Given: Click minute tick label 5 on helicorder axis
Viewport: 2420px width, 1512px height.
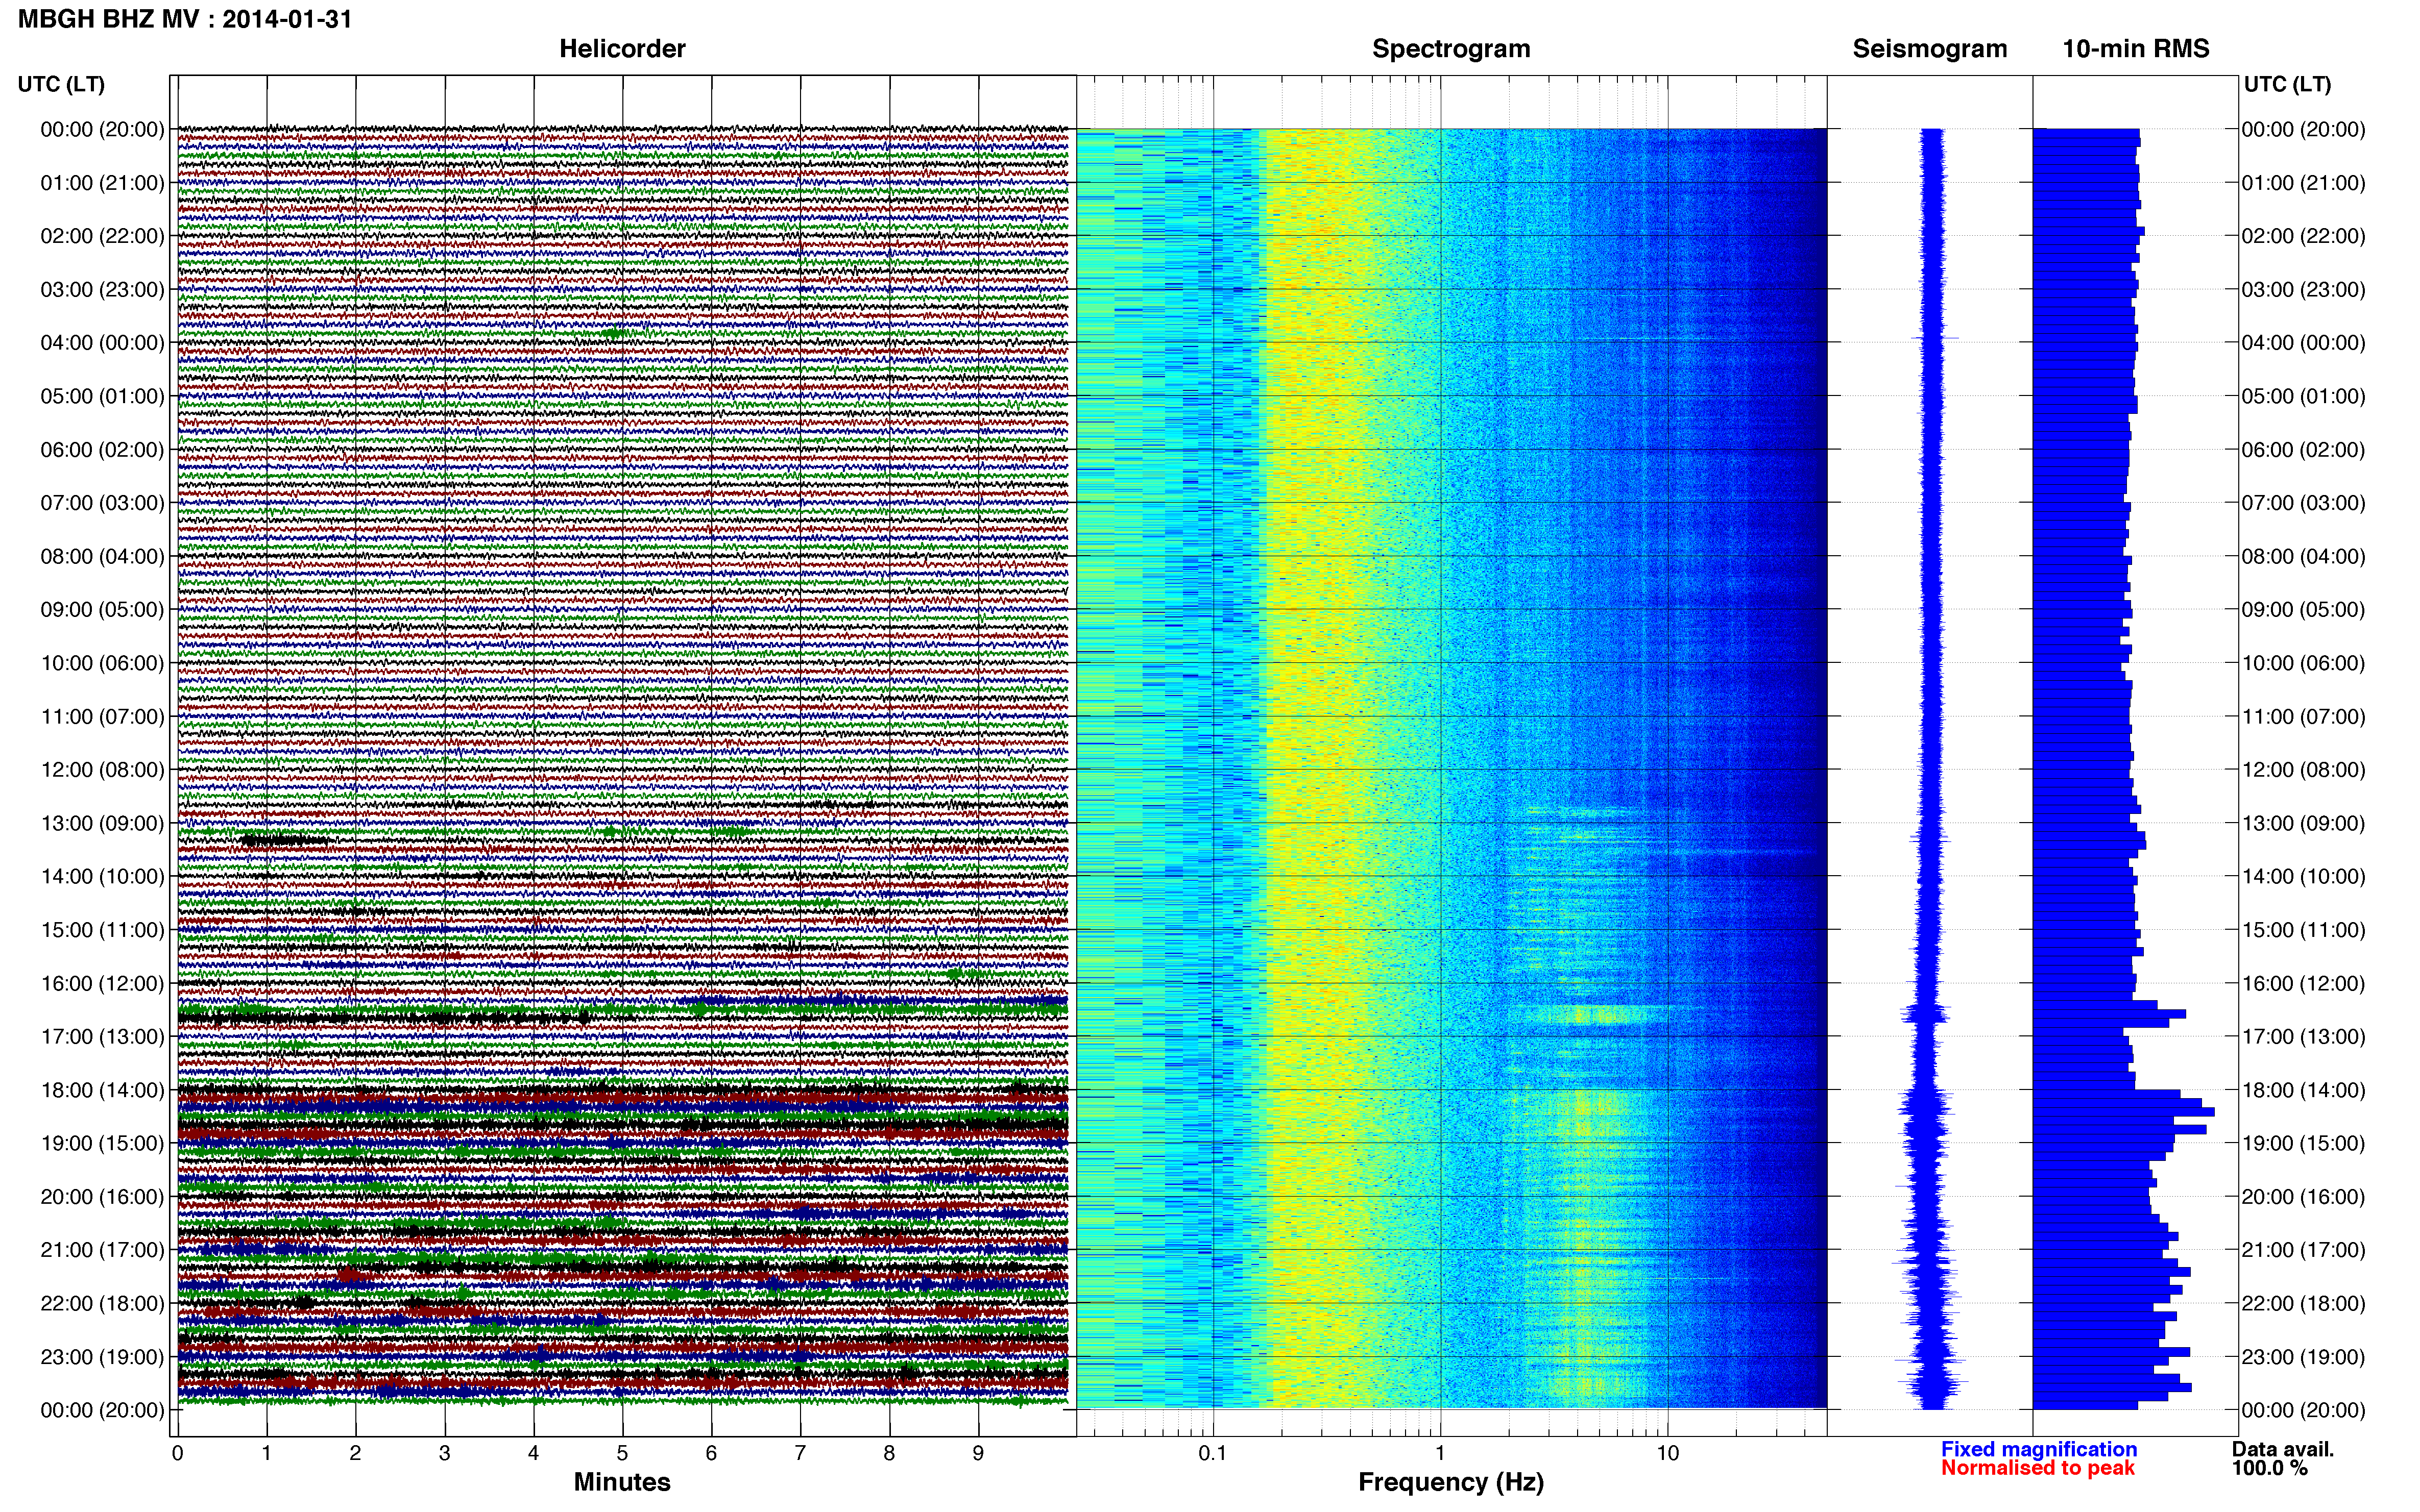Looking at the screenshot, I should (622, 1454).
